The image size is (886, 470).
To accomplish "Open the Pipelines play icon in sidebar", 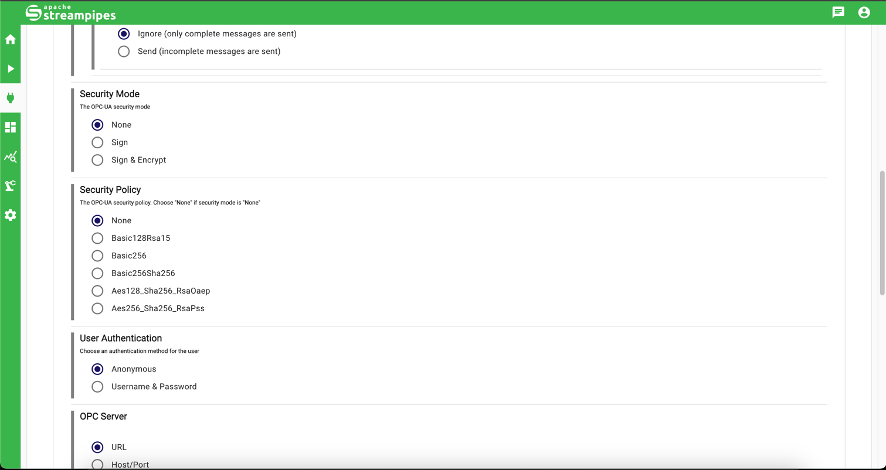I will 11,69.
